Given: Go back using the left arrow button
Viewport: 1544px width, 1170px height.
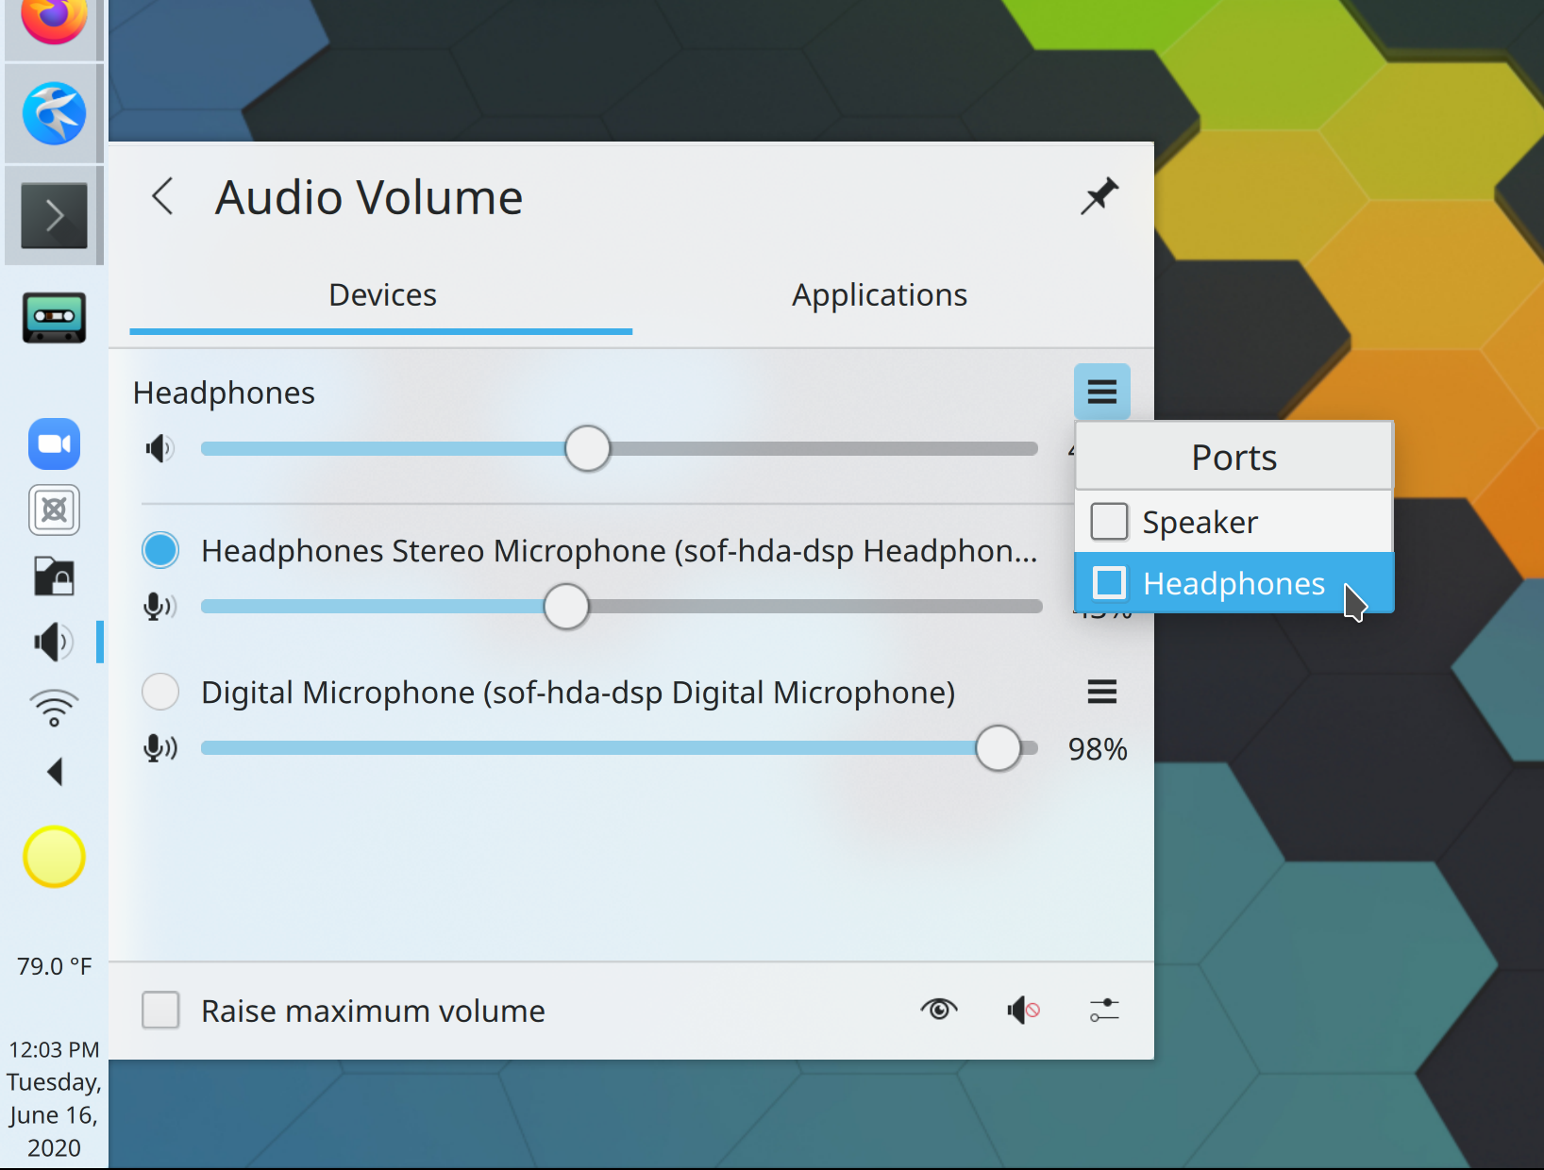Looking at the screenshot, I should tap(162, 197).
